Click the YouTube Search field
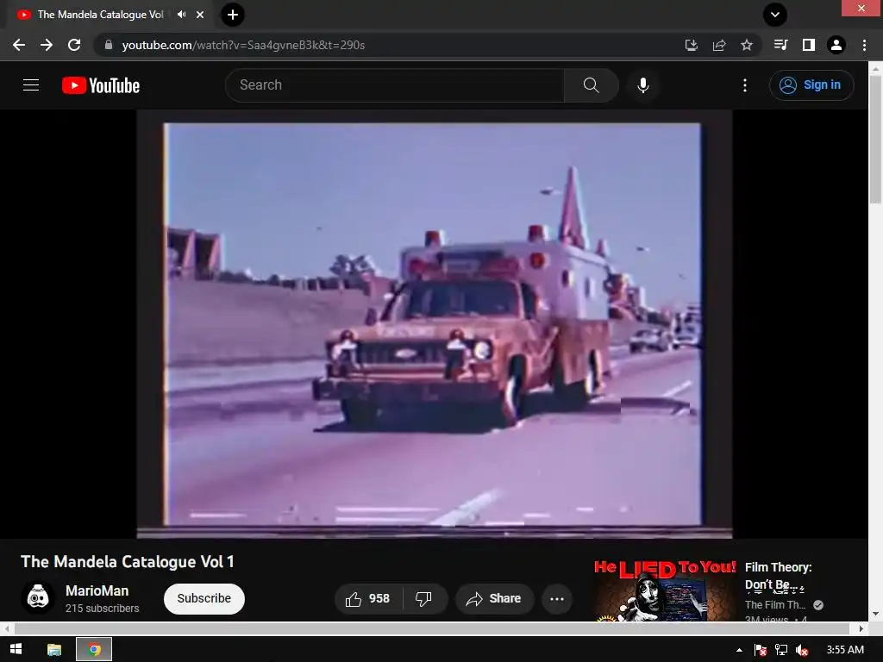The width and height of the screenshot is (883, 662). tap(395, 85)
